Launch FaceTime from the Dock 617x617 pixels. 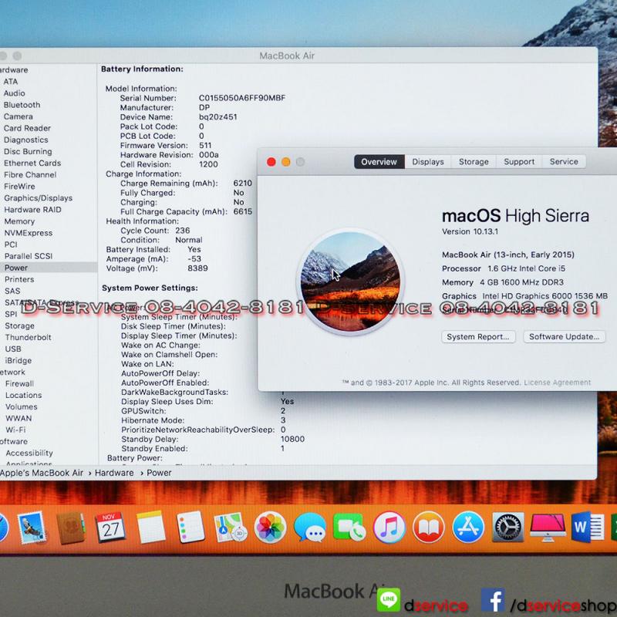pyautogui.click(x=349, y=528)
